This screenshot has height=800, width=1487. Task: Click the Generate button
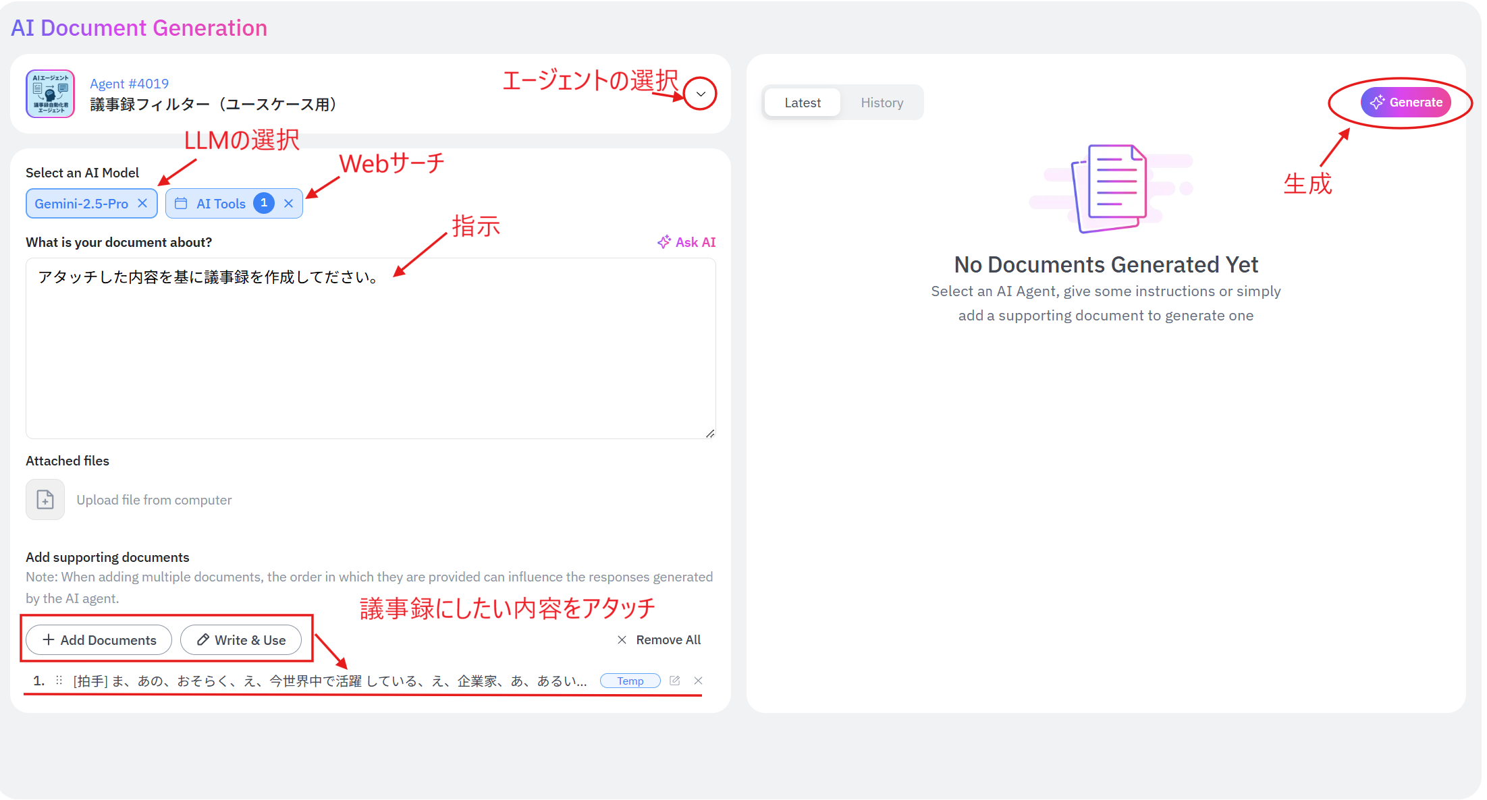click(1405, 103)
